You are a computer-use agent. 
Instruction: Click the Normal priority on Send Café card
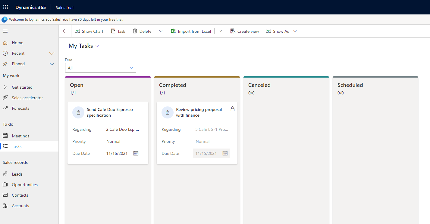click(x=113, y=141)
